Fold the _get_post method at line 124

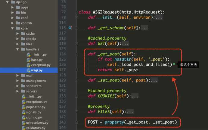point(76,54)
